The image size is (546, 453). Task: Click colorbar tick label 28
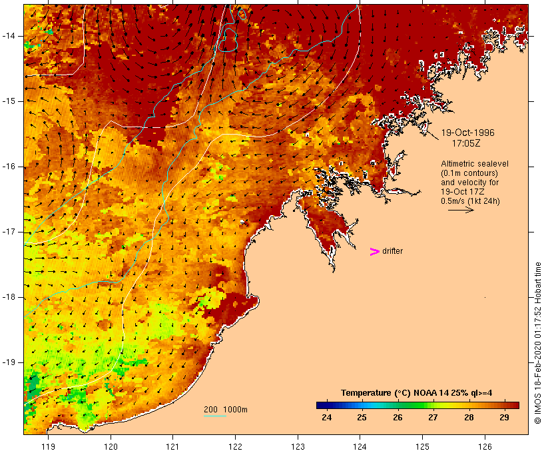click(469, 418)
